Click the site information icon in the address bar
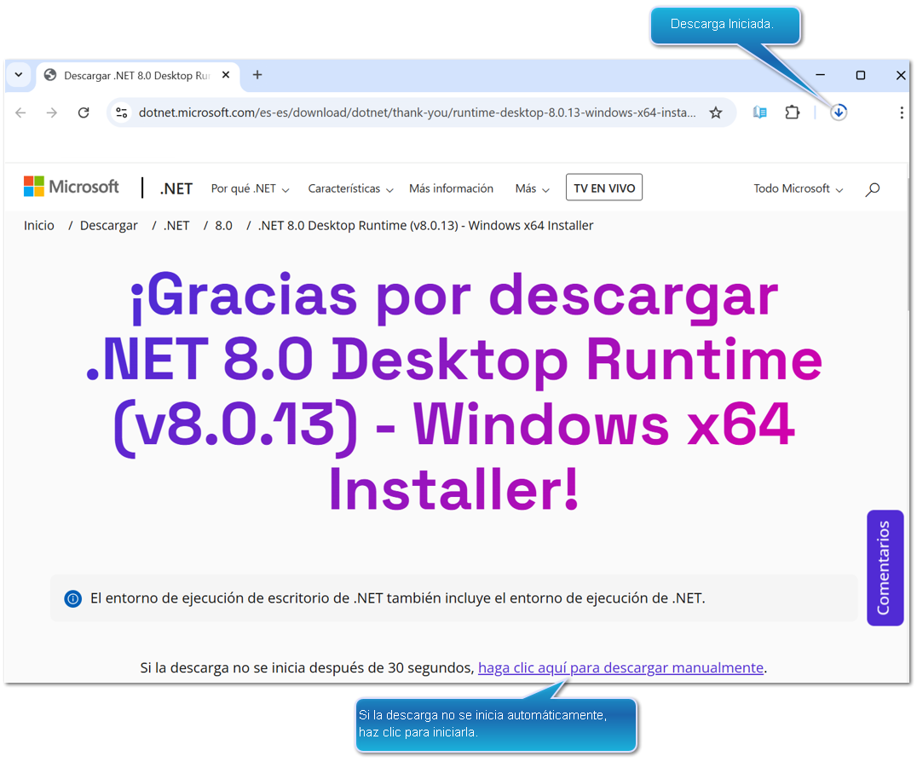 point(121,112)
